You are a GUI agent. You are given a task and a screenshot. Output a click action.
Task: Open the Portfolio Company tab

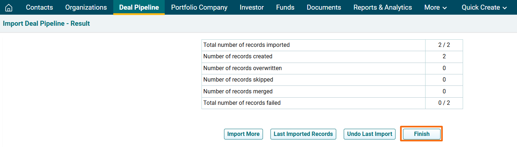pyautogui.click(x=199, y=8)
